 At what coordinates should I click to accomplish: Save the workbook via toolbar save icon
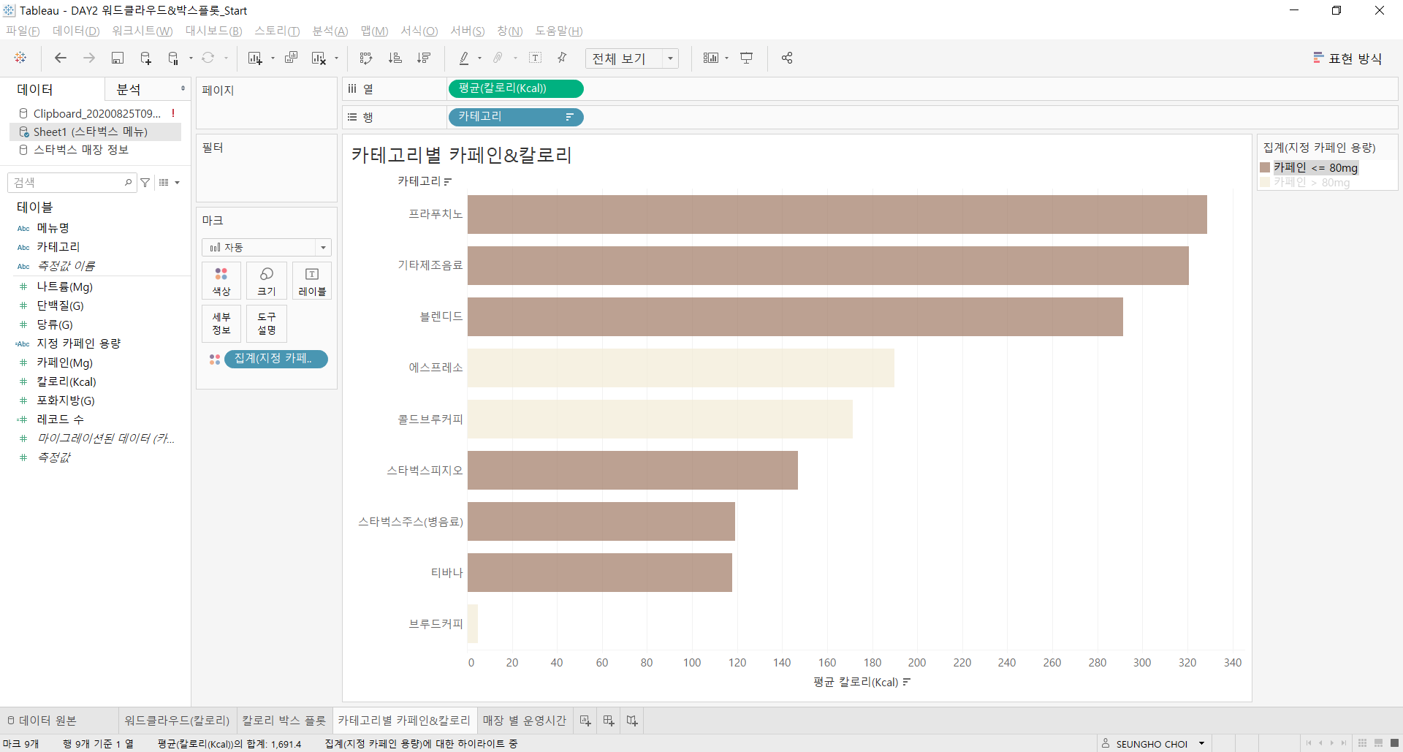[x=118, y=58]
